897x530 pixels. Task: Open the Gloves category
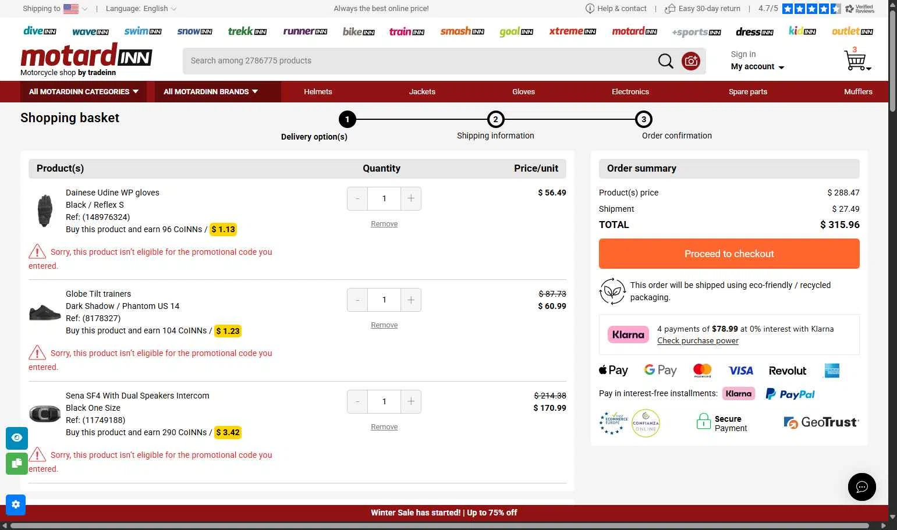pos(523,92)
